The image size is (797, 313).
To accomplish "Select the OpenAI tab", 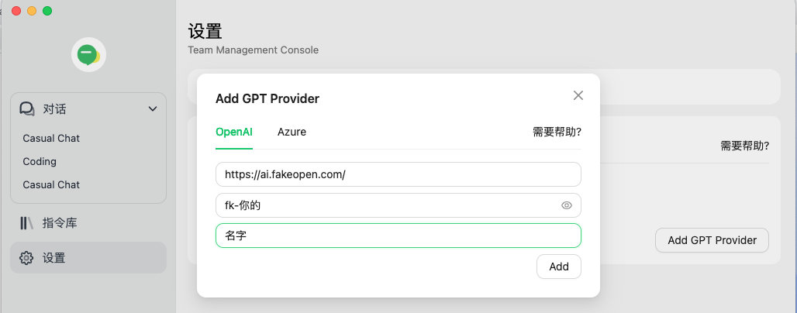I will 234,132.
